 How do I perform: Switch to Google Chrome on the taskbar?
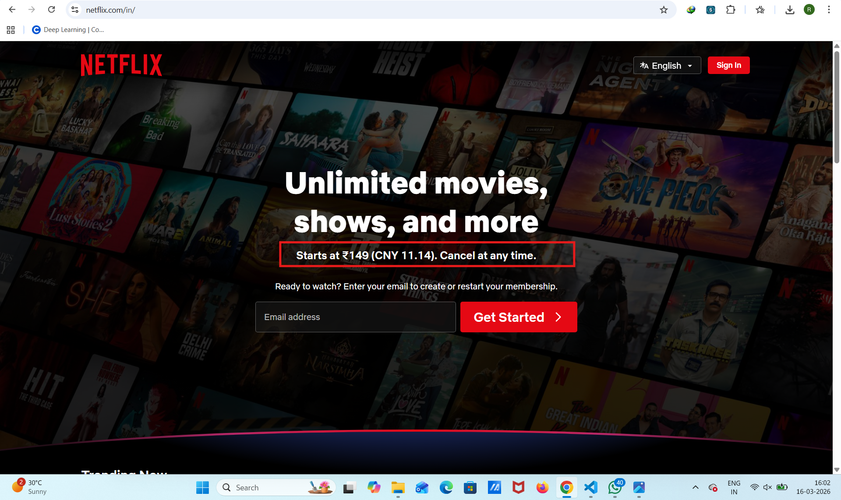point(566,487)
